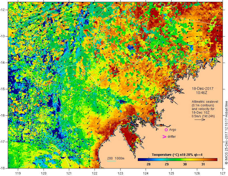Click the longitude axis label '126'
The height and width of the screenshot is (176, 228).
pos(197,173)
